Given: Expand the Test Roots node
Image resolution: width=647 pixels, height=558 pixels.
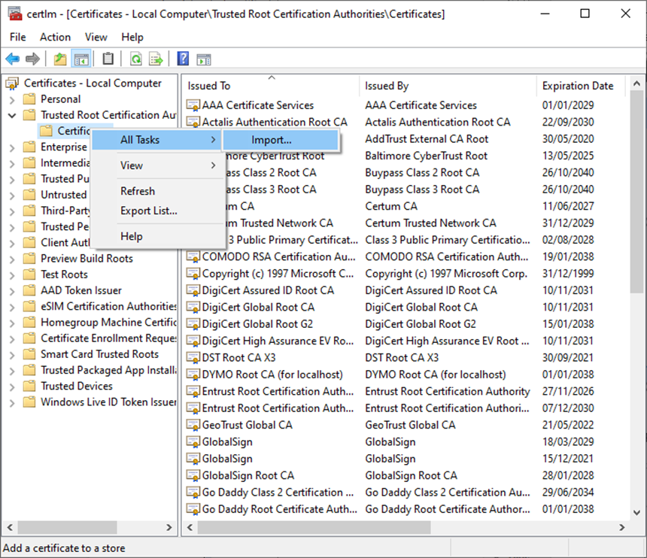Looking at the screenshot, I should 12,275.
